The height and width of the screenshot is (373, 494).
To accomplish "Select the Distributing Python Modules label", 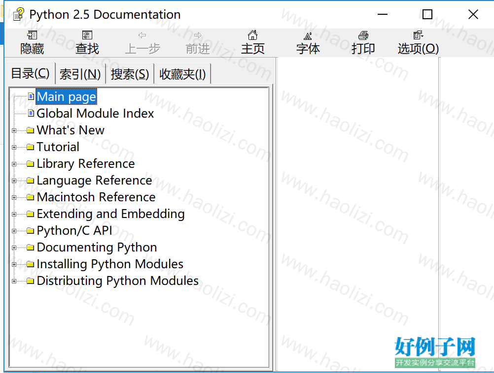I will 117,280.
